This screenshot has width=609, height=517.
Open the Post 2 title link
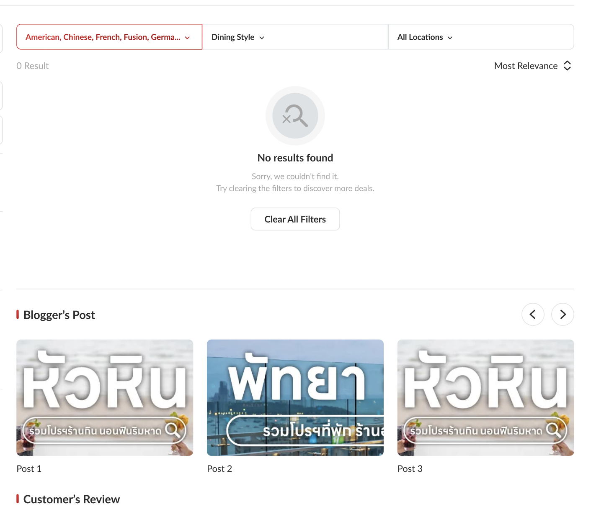point(219,468)
